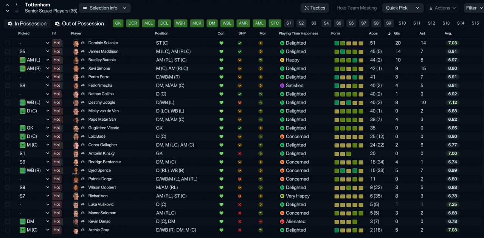The width and height of the screenshot is (484, 238).
Task: Open picked position dropdown for Destiny Udogie
Action: click(x=48, y=103)
